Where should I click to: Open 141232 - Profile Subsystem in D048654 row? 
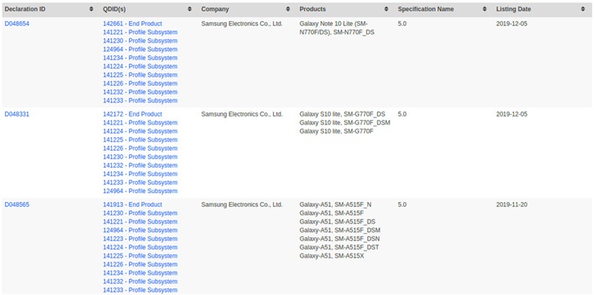pyautogui.click(x=140, y=92)
